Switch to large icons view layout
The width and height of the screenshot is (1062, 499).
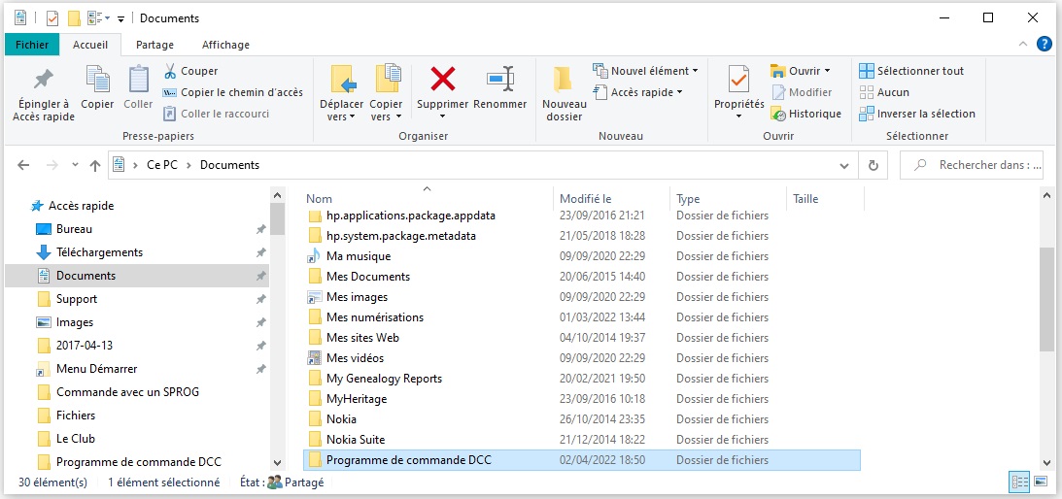point(1041,482)
